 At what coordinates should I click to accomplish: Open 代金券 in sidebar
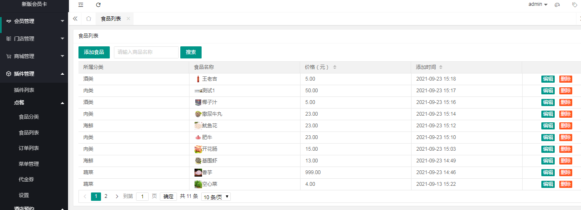(26, 180)
